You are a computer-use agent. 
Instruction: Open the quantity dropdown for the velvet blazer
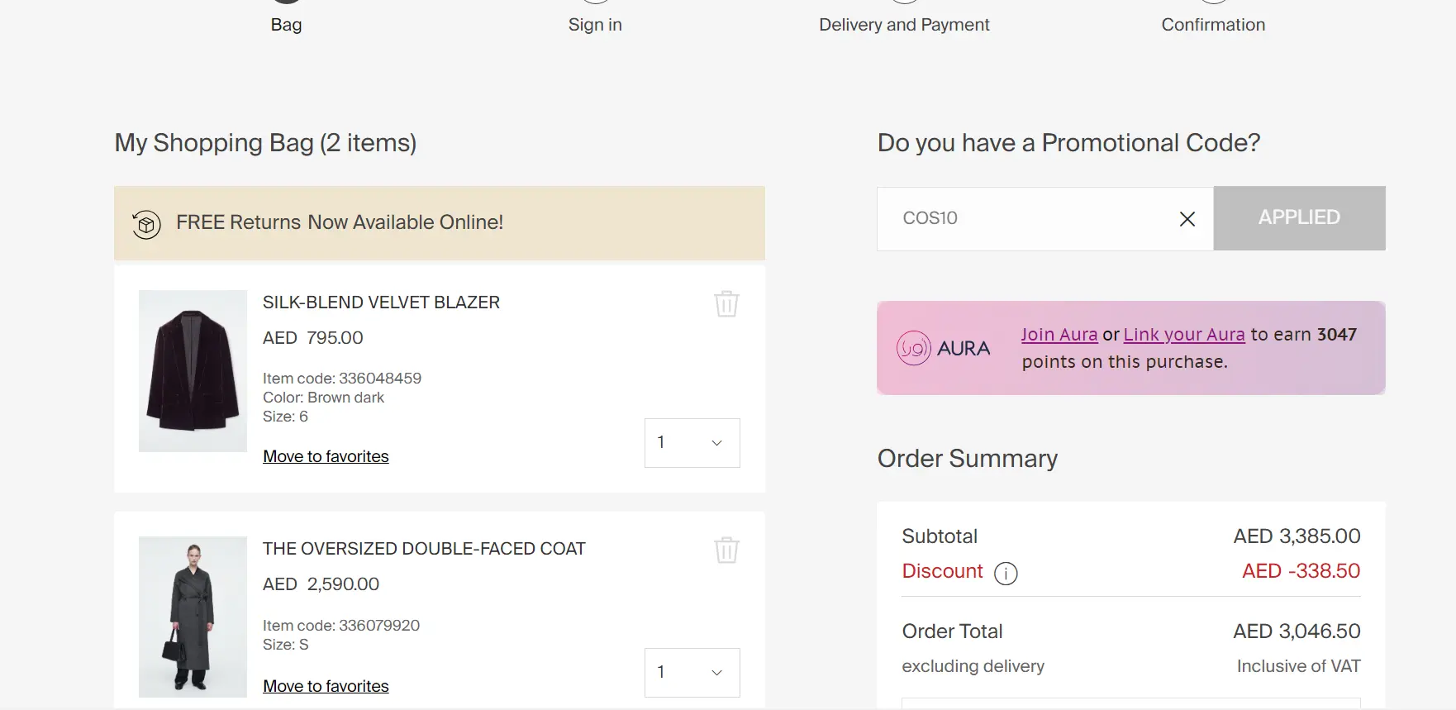(692, 442)
